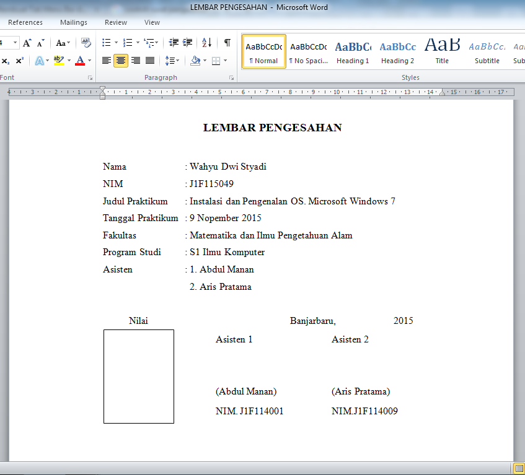
Task: Toggle Align Text Right
Action: [136, 61]
